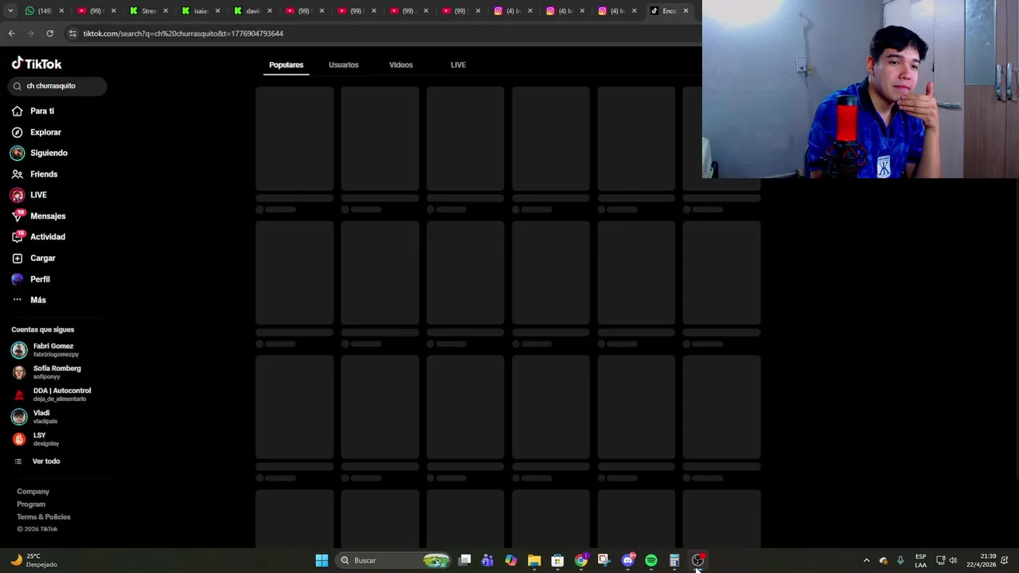Open the Windows Start menu
Viewport: 1019px width, 573px height.
pyautogui.click(x=322, y=560)
